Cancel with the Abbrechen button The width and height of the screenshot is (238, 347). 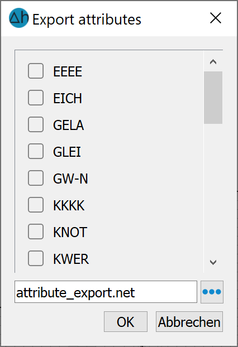pos(189,322)
